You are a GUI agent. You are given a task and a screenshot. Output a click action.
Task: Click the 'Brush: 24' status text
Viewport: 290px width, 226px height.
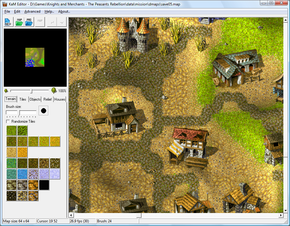click(x=104, y=221)
